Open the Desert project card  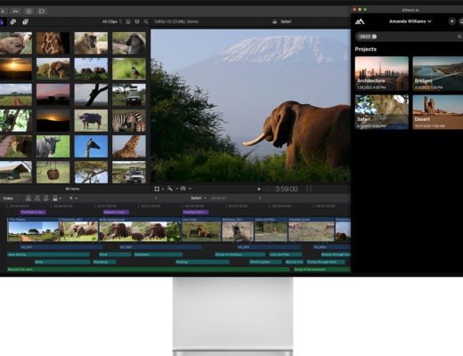438,112
